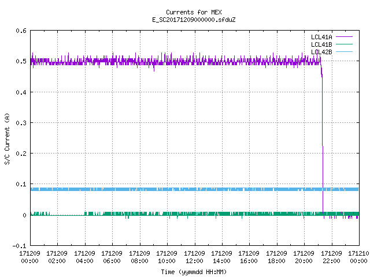The height and width of the screenshot is (277, 370).
Task: Click the -0.1 y-axis tick value
Action: (19, 246)
